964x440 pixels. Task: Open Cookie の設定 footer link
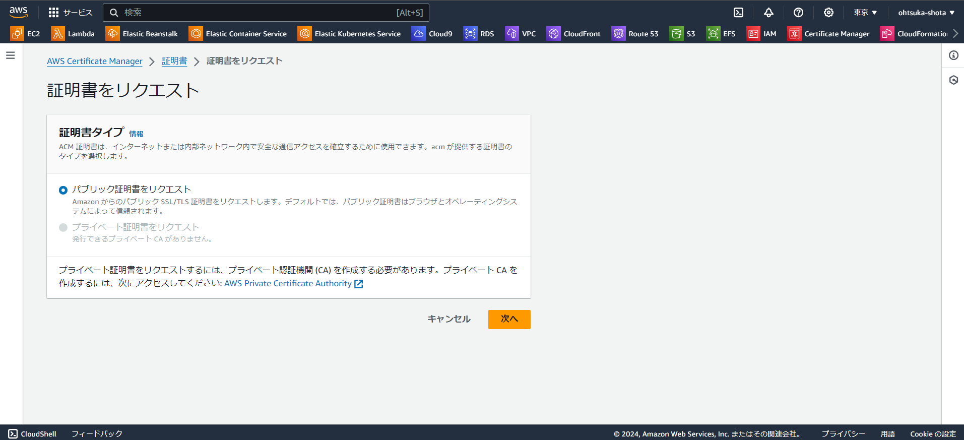pos(933,434)
